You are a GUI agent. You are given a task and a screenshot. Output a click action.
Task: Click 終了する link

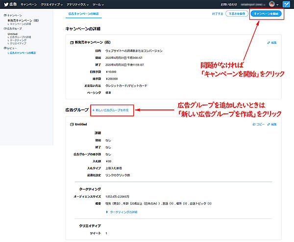217,14
